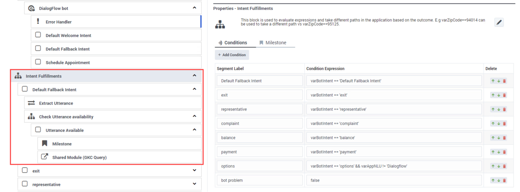Click the Error Handler exclamation icon
Screen dimensions: 520x192
[37, 22]
